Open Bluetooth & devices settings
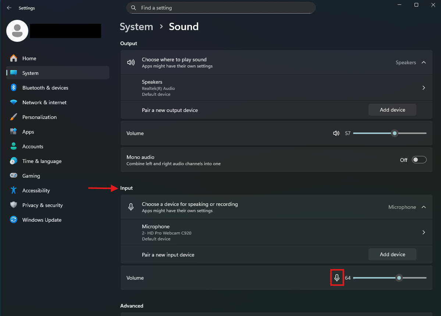Screen dimensions: 441x316 (x=58, y=88)
